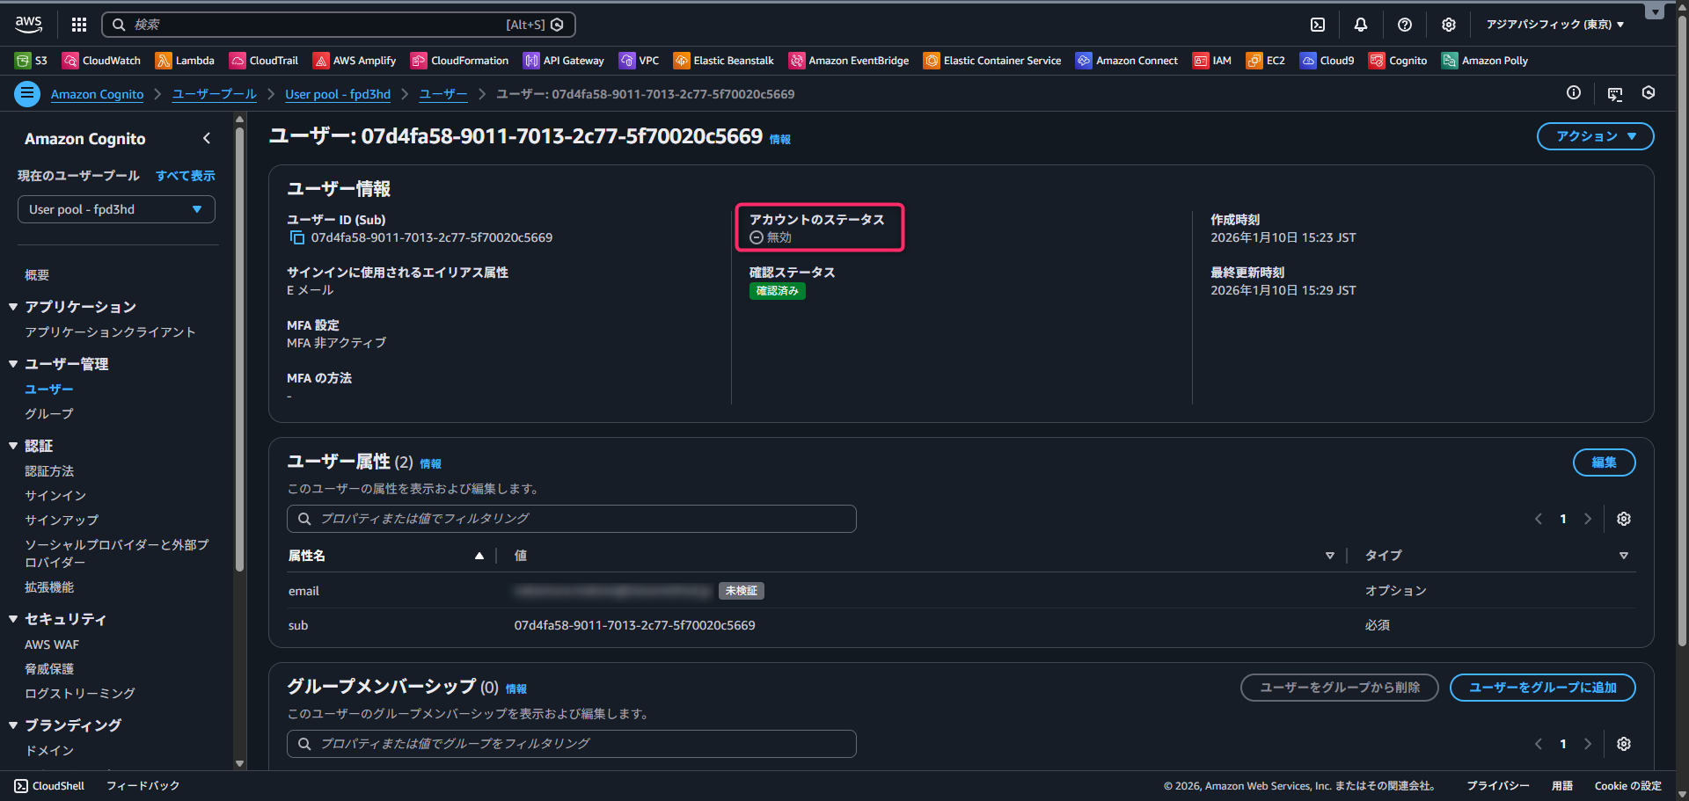
Task: Toggle the side navigation hamburger button
Action: (27, 93)
